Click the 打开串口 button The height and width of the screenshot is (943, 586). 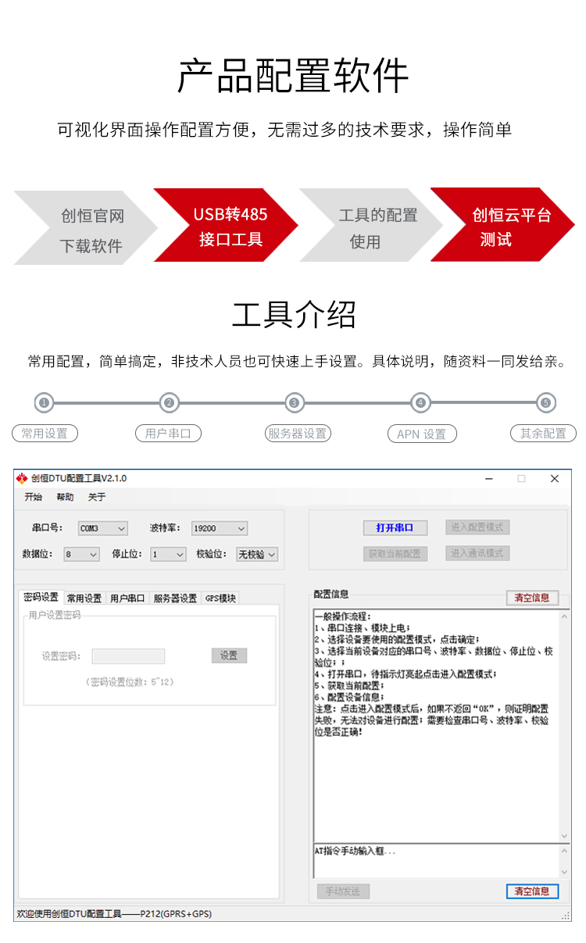tap(396, 527)
